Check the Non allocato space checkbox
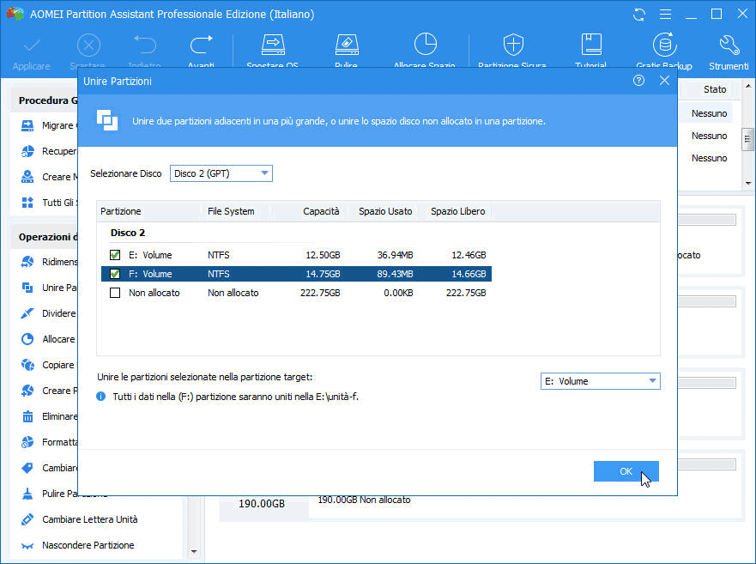The width and height of the screenshot is (756, 564). coord(116,293)
